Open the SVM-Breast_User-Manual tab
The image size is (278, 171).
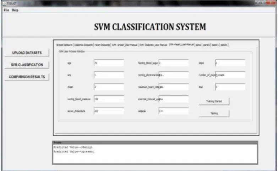tap(125, 45)
